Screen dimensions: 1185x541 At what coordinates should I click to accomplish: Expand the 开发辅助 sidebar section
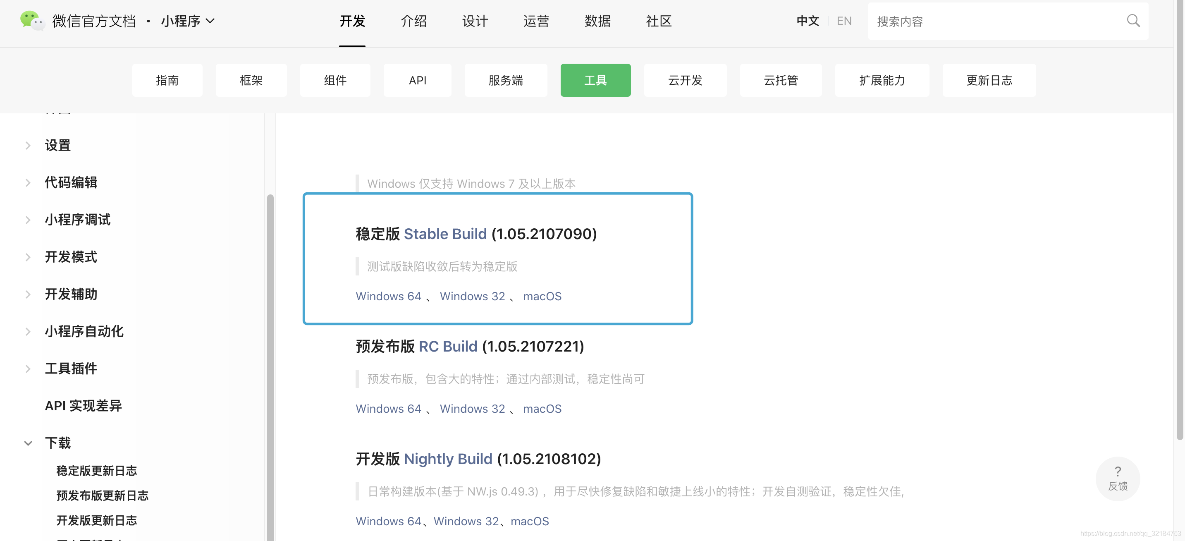28,294
